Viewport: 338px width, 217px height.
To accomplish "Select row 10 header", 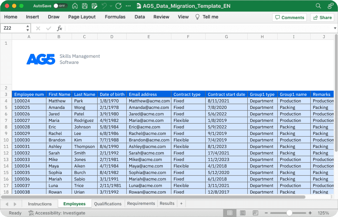I will (x=6, y=140).
